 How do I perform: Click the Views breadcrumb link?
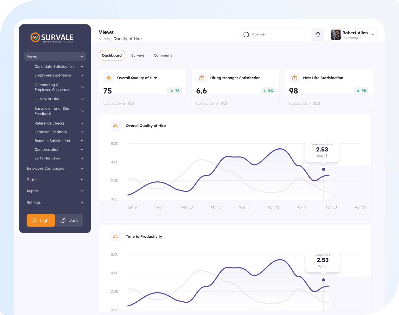pos(104,39)
